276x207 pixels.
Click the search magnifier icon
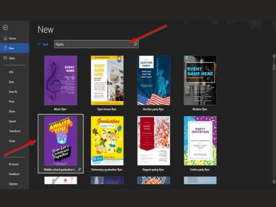point(135,44)
